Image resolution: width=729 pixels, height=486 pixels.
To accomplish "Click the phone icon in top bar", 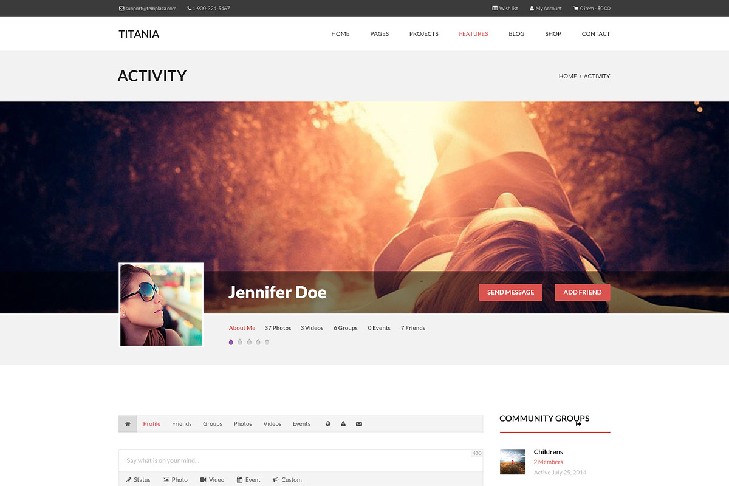I will 189,9.
